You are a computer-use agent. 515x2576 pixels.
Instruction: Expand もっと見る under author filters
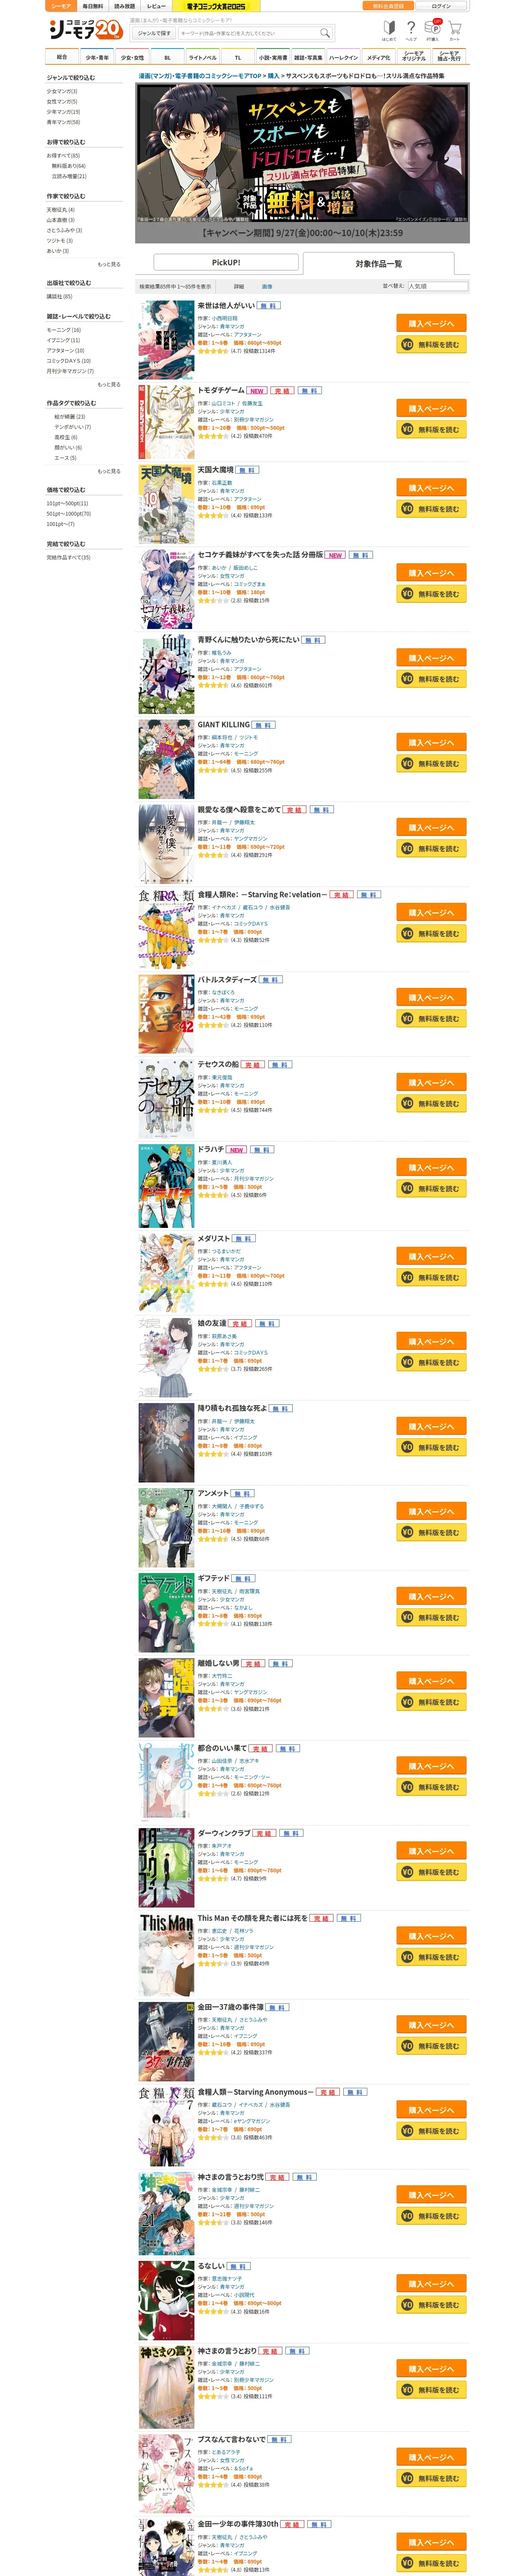coord(109,264)
